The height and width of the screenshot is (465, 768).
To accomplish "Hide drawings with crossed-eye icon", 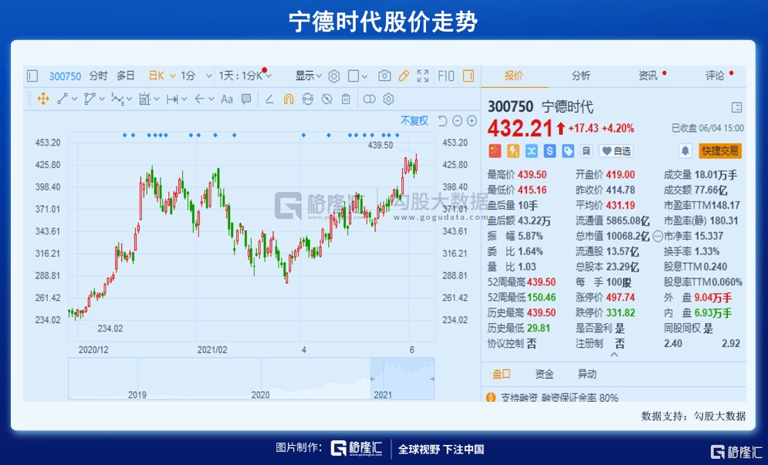I will coord(326,99).
